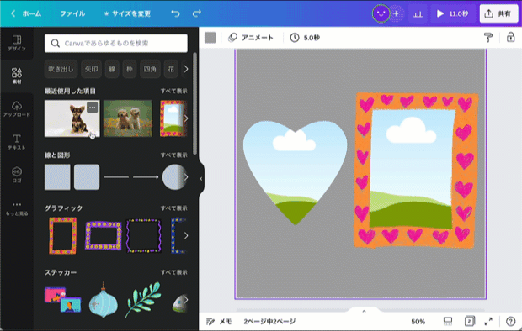
Task: Play the 11.0秒 presentation preview
Action: [453, 13]
